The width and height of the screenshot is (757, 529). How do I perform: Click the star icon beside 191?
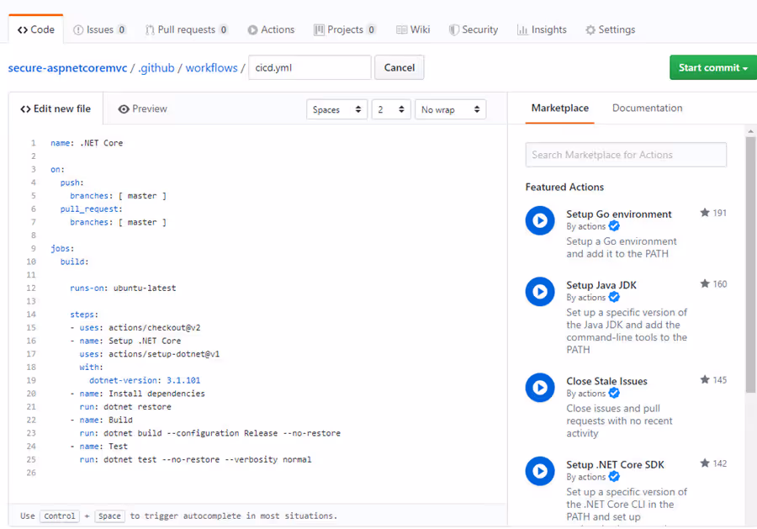tap(704, 213)
